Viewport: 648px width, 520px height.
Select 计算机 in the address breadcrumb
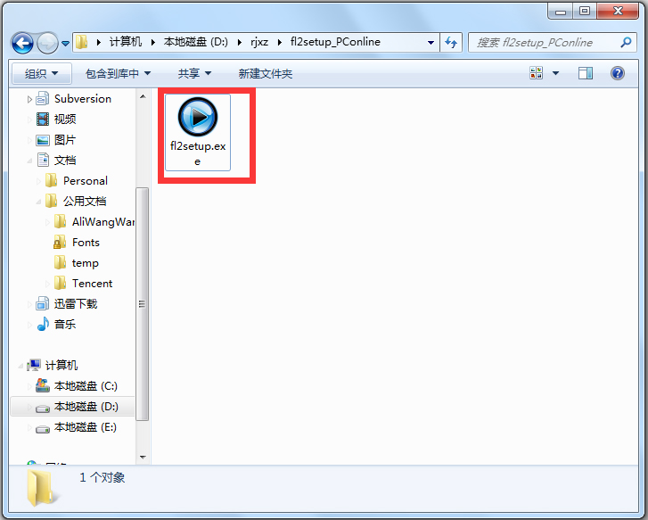[125, 42]
